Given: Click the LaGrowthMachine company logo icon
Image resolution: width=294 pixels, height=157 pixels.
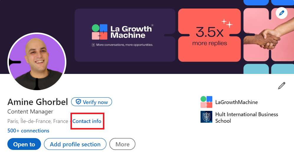Looking at the screenshot, I should click(206, 102).
